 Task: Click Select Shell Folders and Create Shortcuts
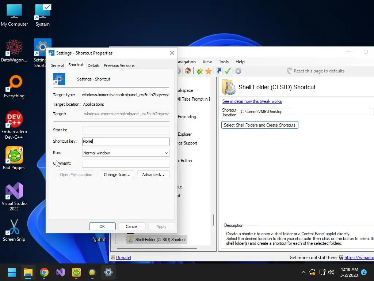point(260,125)
